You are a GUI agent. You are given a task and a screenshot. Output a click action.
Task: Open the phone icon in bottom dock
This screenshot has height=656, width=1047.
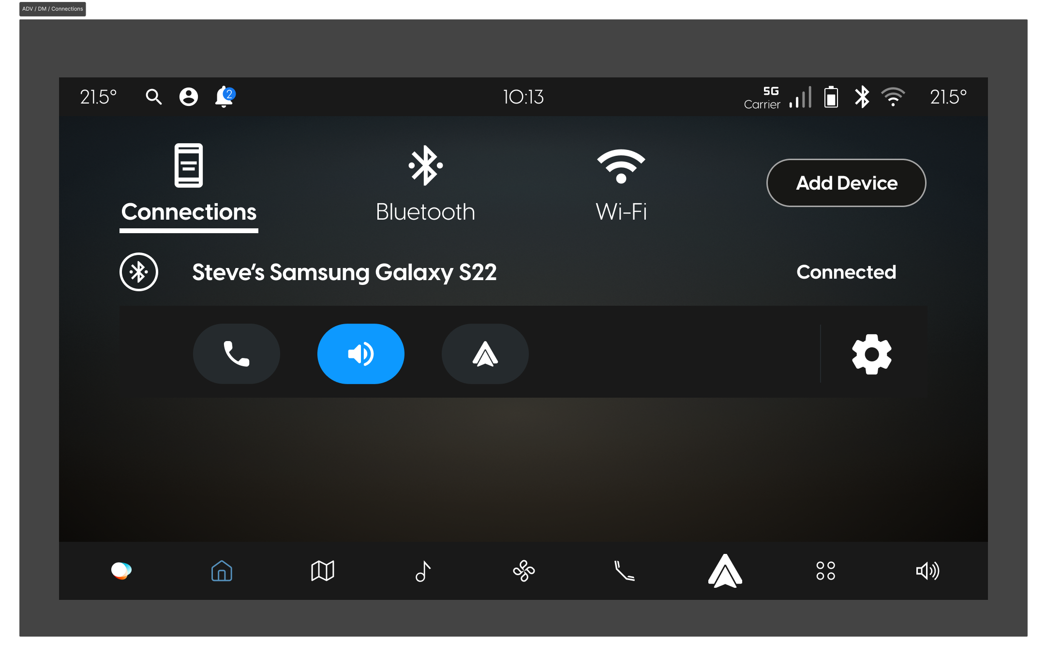click(x=624, y=571)
